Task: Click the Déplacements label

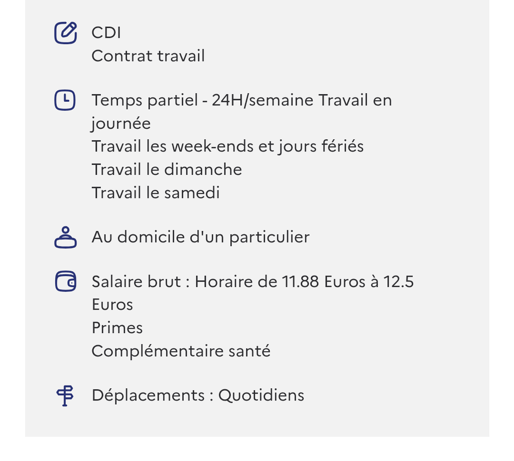Action: pyautogui.click(x=148, y=395)
